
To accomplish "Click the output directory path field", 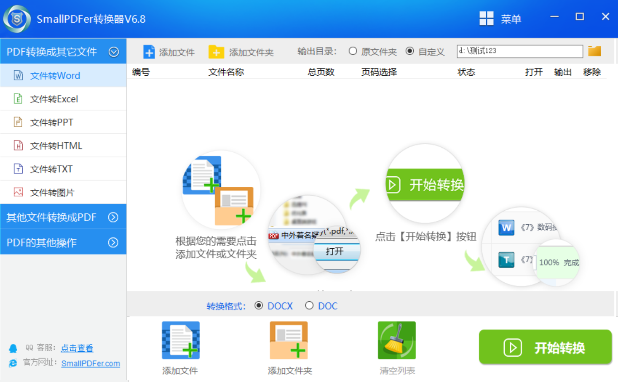I will tap(519, 51).
